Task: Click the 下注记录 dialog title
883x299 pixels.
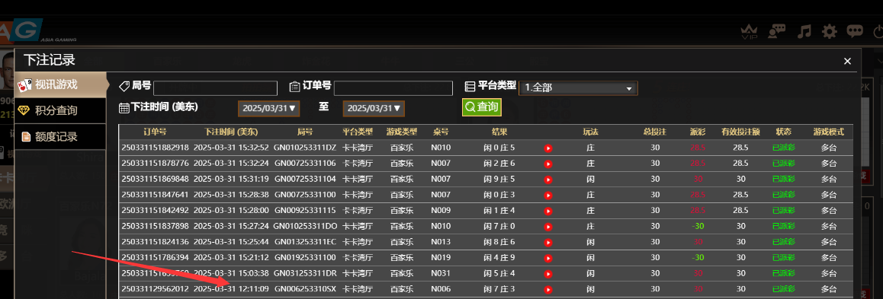Action: 49,59
